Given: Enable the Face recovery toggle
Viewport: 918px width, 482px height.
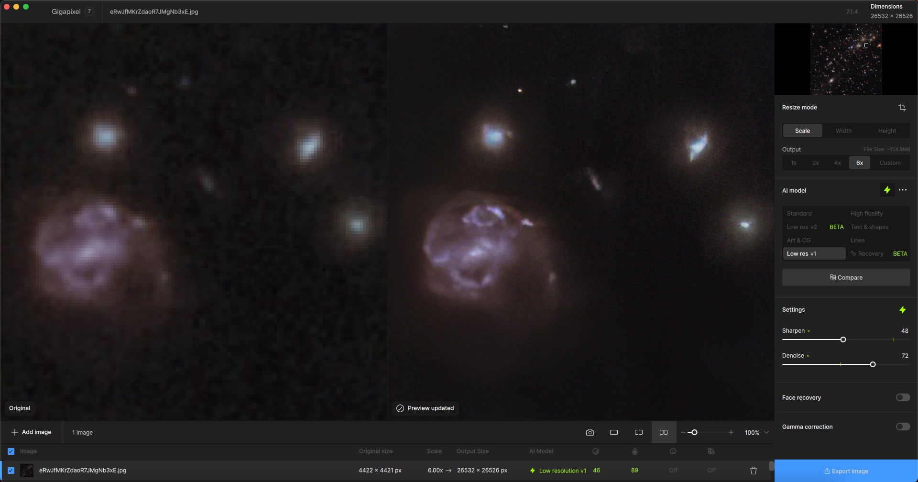Looking at the screenshot, I should pos(902,397).
